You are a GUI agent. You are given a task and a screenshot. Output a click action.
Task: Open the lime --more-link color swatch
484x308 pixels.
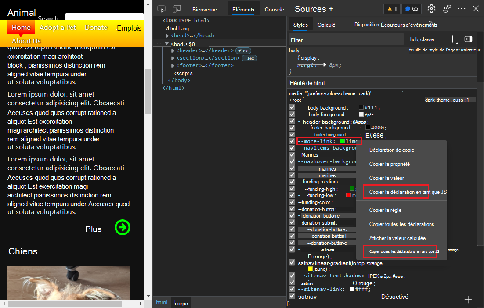click(x=342, y=141)
